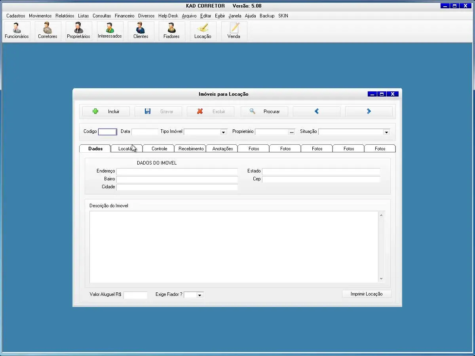Click the Venda toolbar icon
The image size is (475, 356).
pos(234,31)
